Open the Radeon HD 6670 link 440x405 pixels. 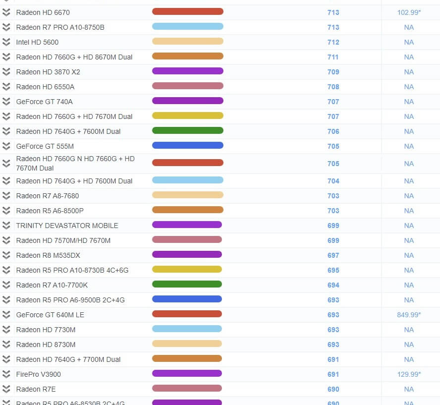click(x=43, y=12)
